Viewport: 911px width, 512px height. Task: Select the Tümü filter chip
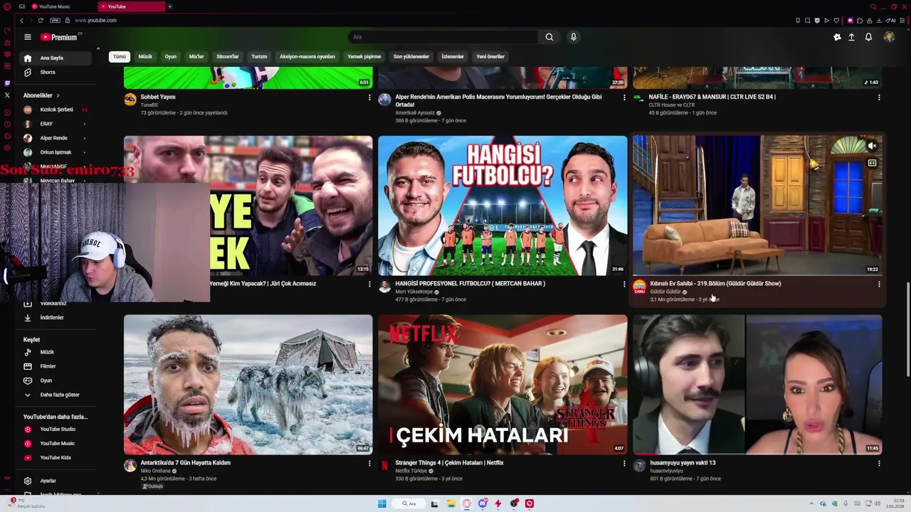(120, 56)
